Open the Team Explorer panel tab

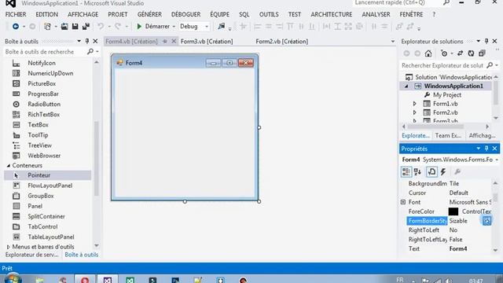[x=448, y=135]
